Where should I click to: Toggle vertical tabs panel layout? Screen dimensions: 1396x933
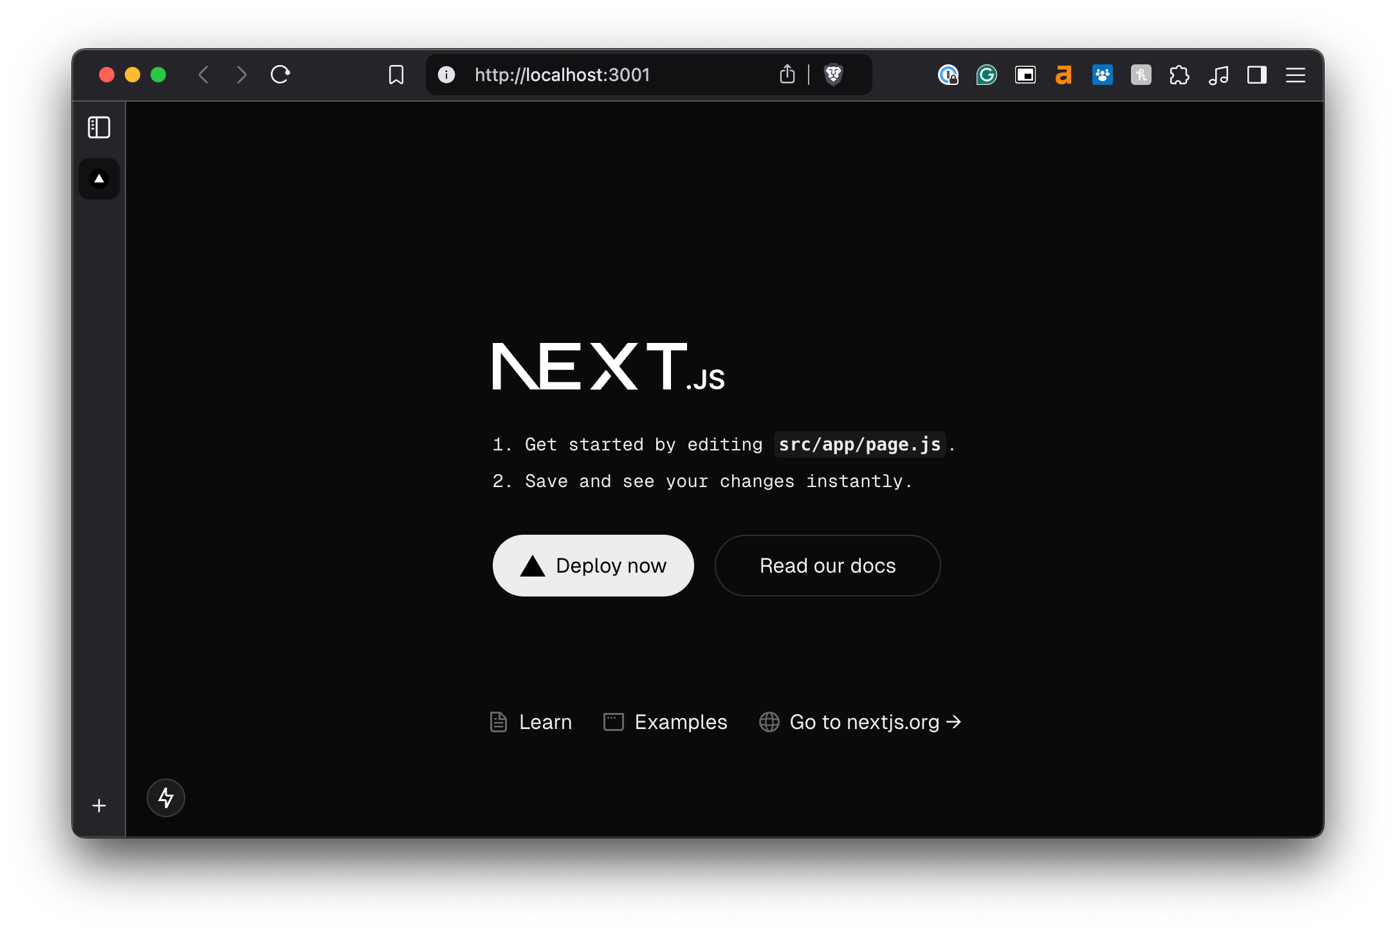point(99,127)
